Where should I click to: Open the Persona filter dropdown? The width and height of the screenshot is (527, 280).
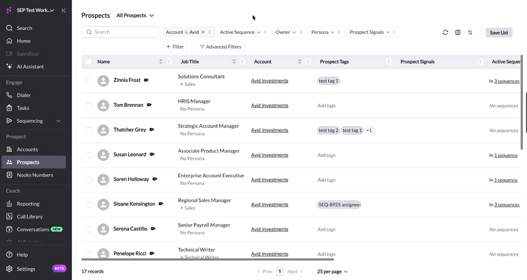pyautogui.click(x=323, y=32)
